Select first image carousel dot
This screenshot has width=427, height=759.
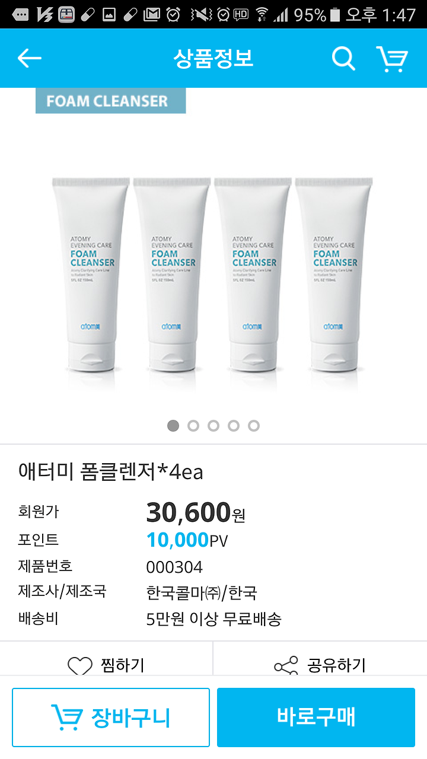pyautogui.click(x=173, y=426)
